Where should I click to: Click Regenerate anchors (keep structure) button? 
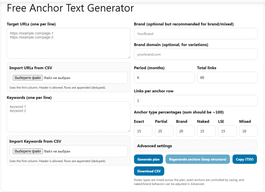(x=198, y=159)
